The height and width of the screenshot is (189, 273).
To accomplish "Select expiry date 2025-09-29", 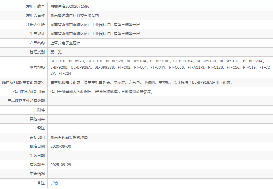I will point(61,165).
